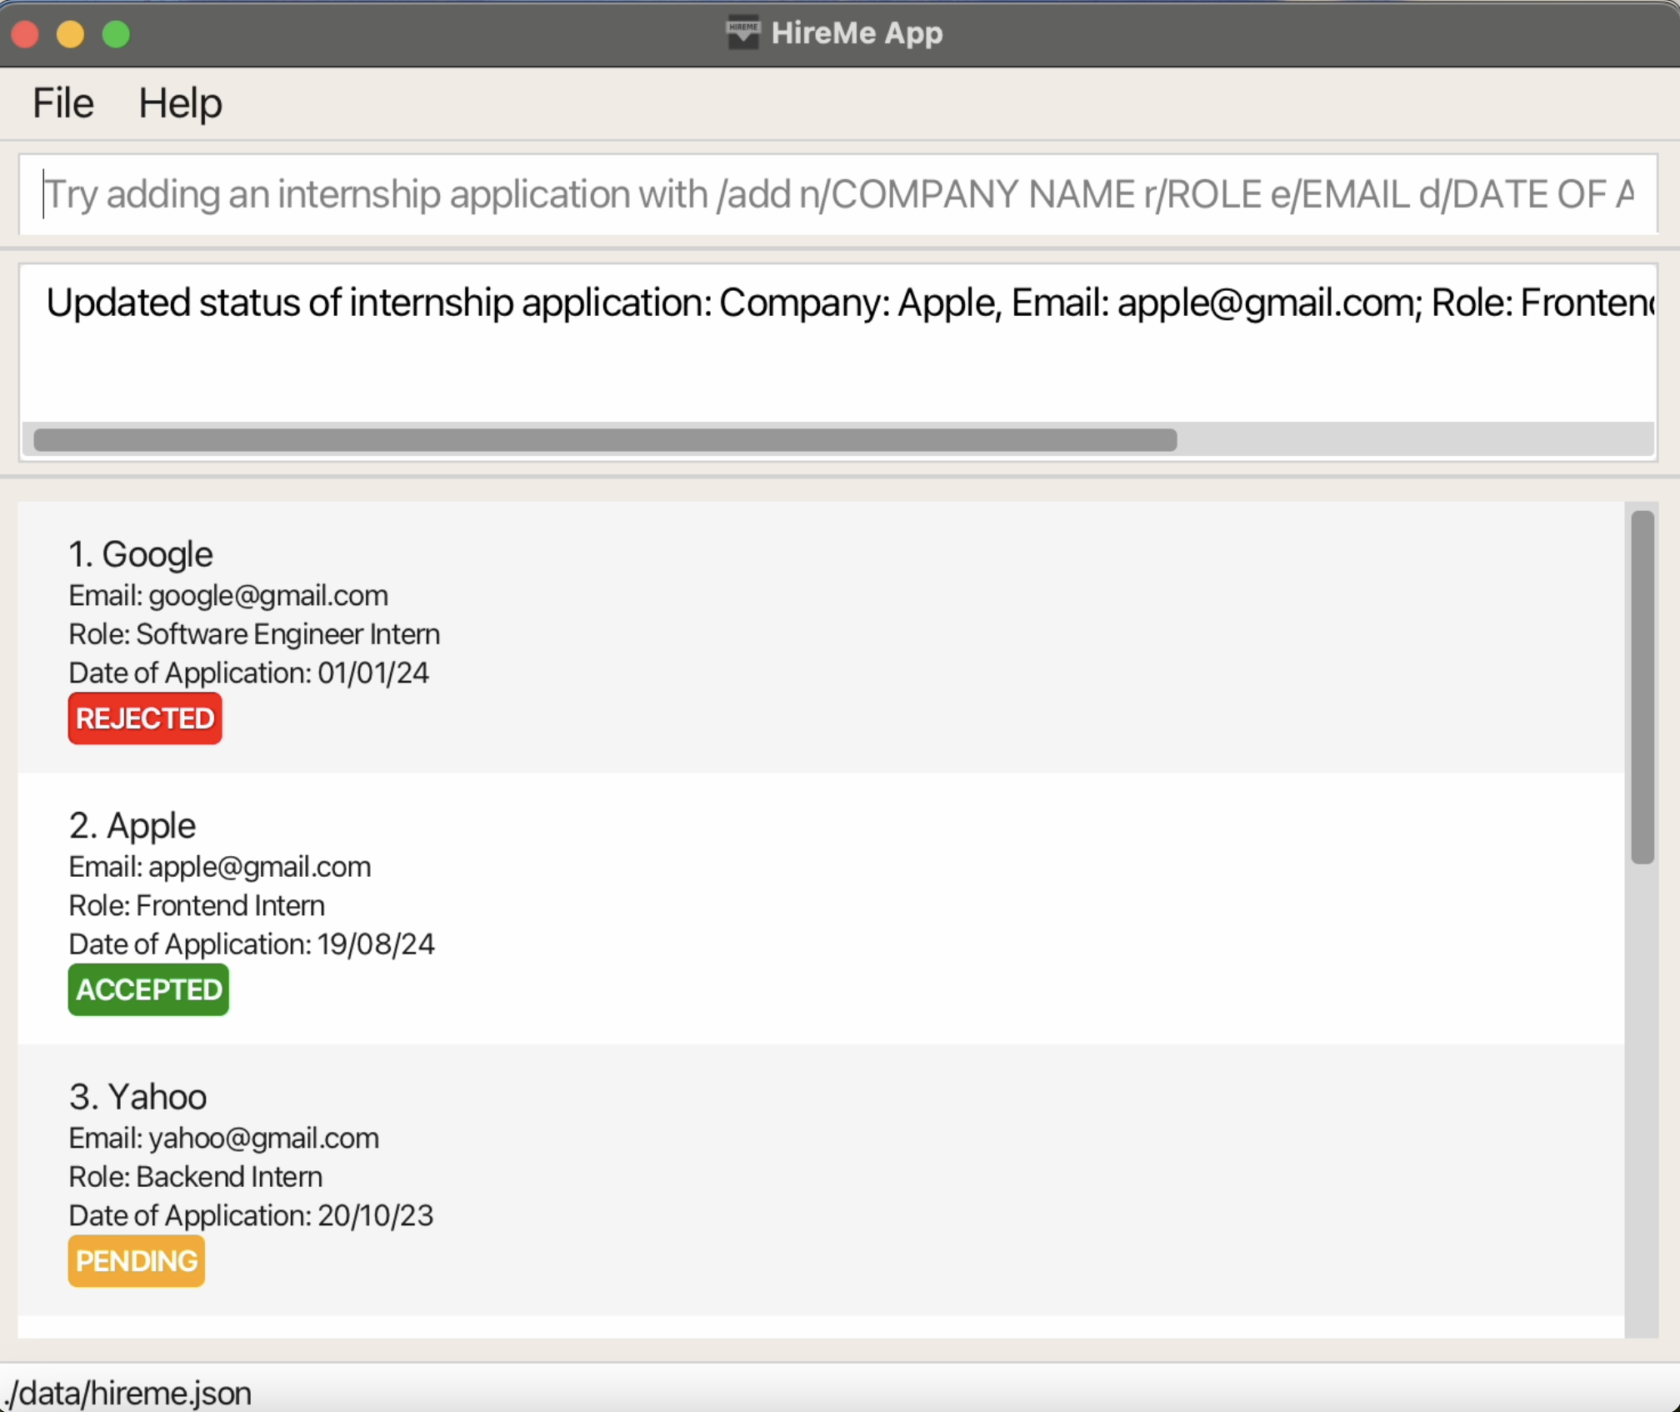Click 'Role: Software Engineer Intern' text
The height and width of the screenshot is (1412, 1680).
[254, 634]
